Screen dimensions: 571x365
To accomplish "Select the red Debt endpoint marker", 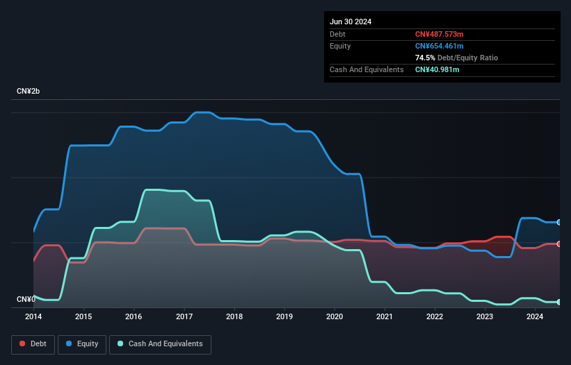I will coord(559,244).
